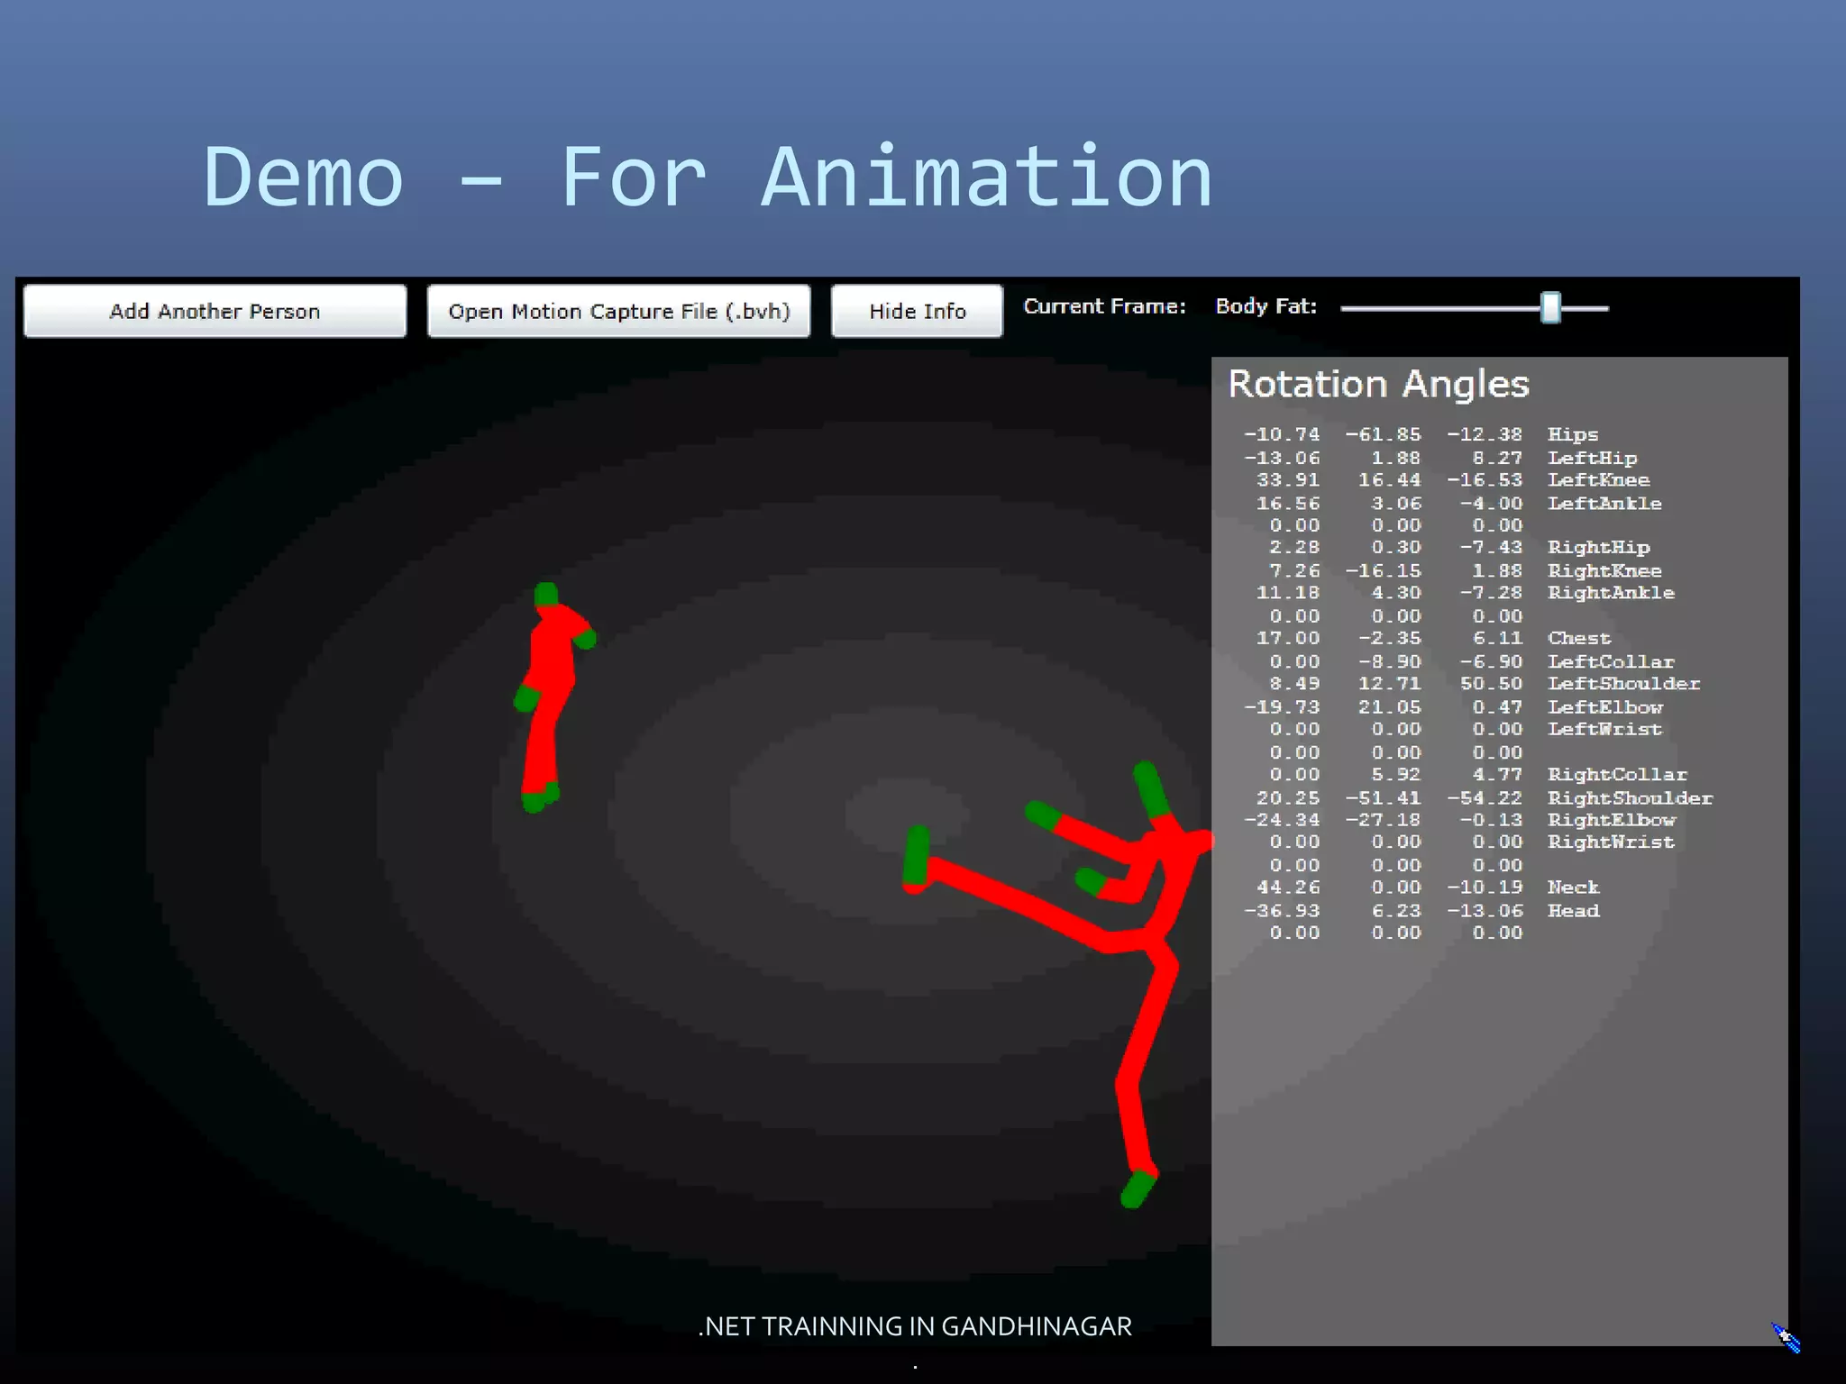Click the Hide Info button
The height and width of the screenshot is (1384, 1846).
tap(917, 311)
